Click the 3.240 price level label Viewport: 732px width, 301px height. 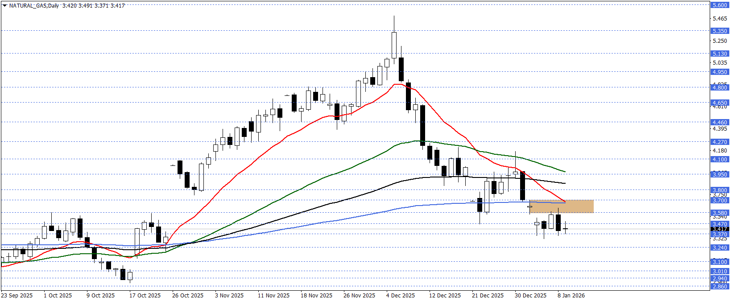[720, 247]
